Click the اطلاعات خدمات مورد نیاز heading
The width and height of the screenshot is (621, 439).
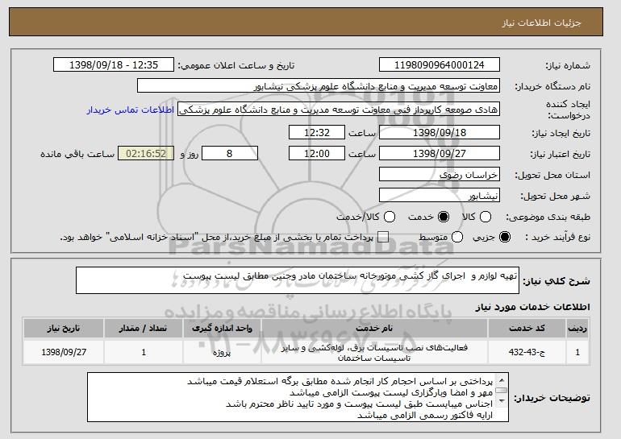(x=532, y=307)
